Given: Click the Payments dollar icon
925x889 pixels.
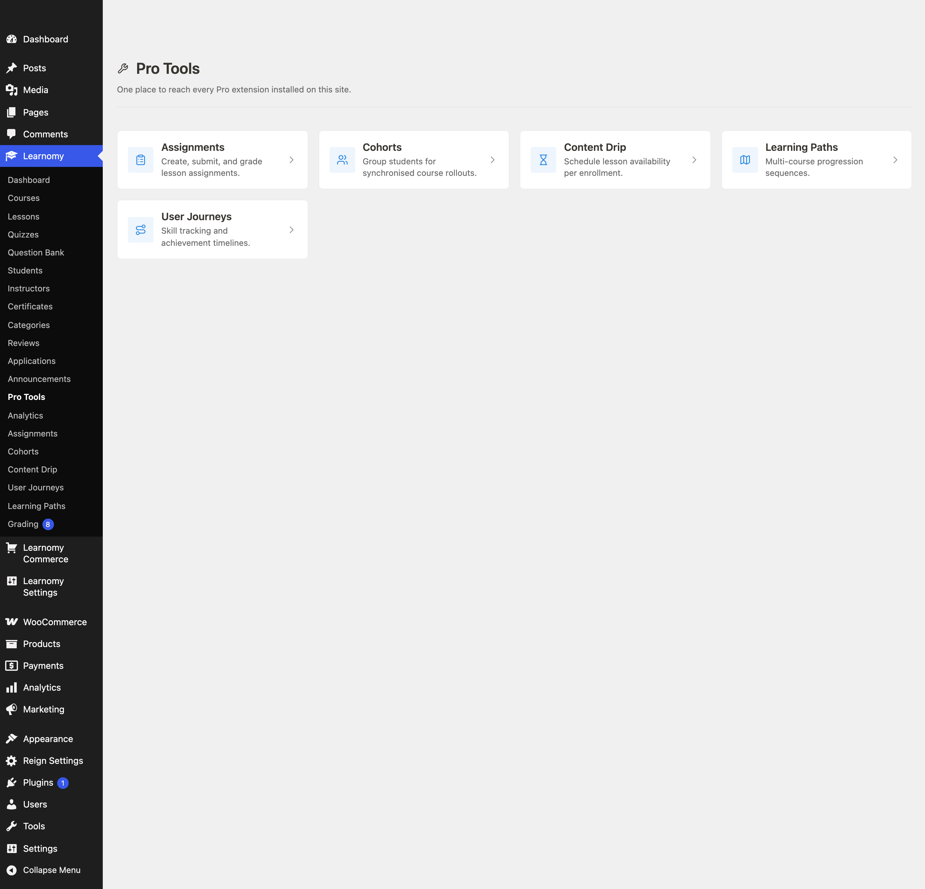Looking at the screenshot, I should click(11, 665).
